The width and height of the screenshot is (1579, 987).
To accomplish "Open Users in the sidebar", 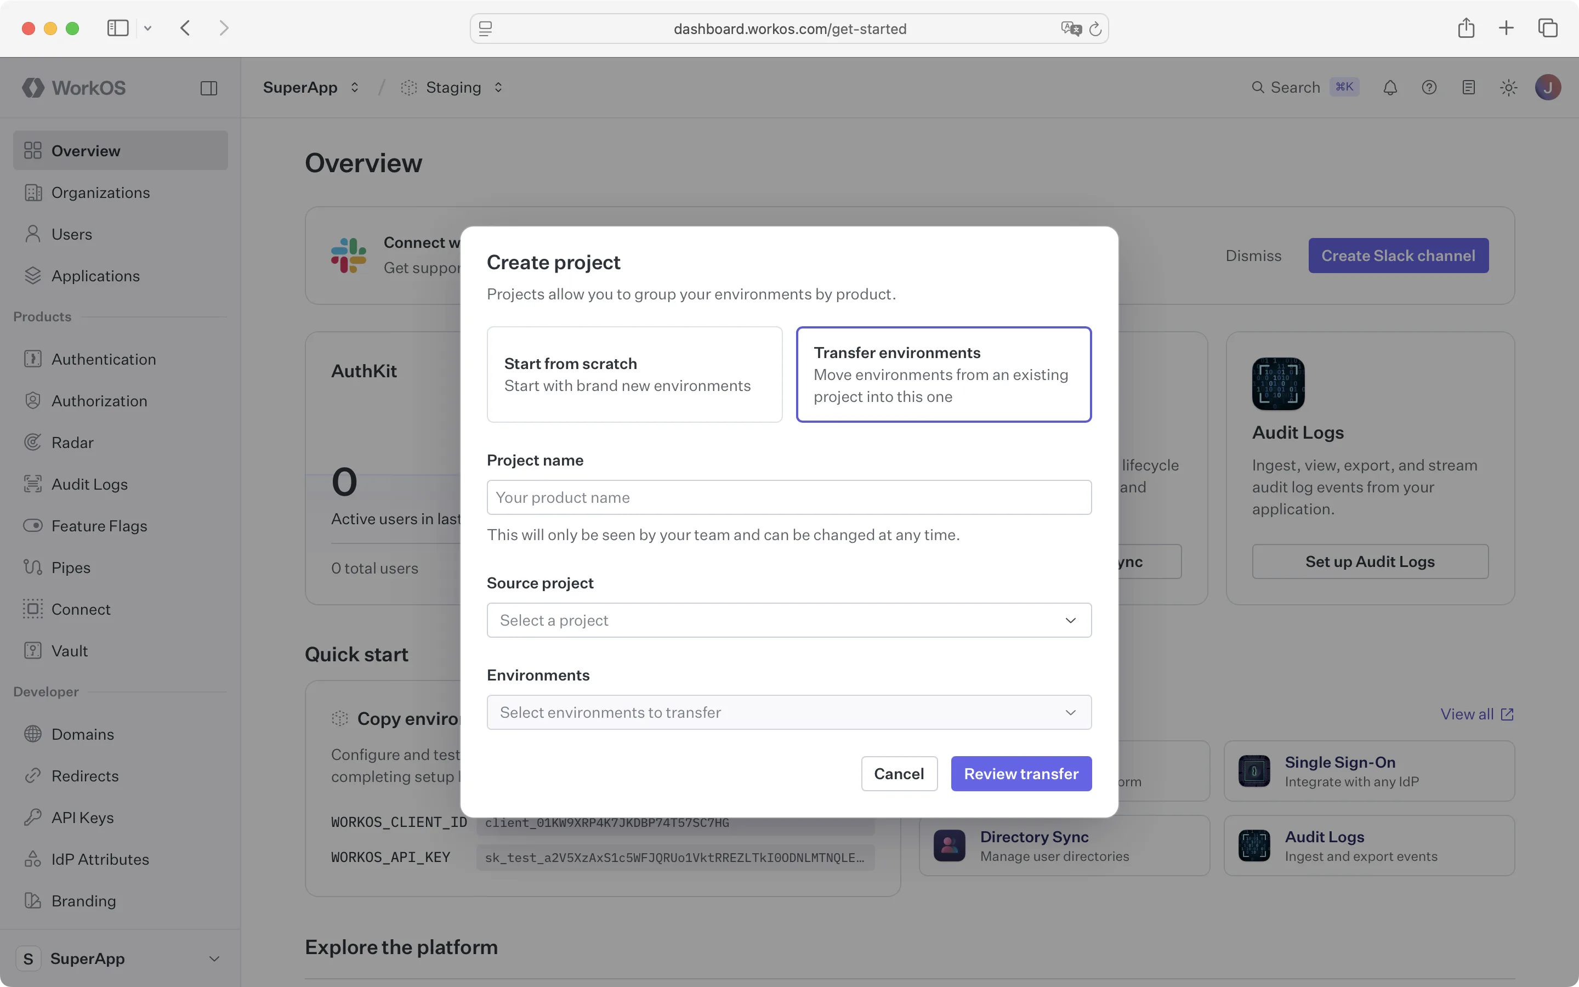I will (x=120, y=234).
